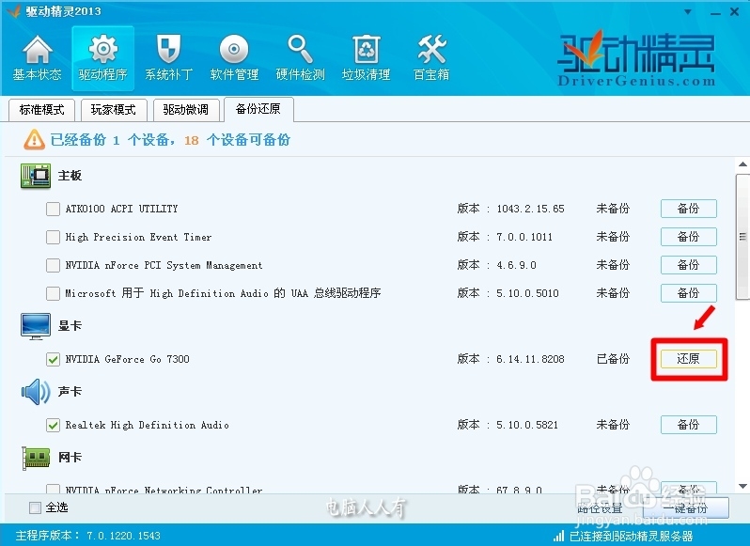This screenshot has width=750, height=546.
Task: Click the 主板 motherboard category icon
Action: pyautogui.click(x=36, y=176)
